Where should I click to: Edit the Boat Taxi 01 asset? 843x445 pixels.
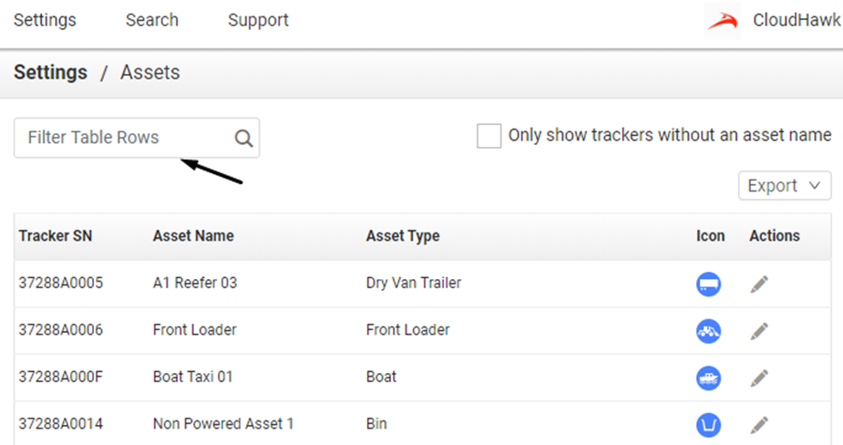pos(759,378)
